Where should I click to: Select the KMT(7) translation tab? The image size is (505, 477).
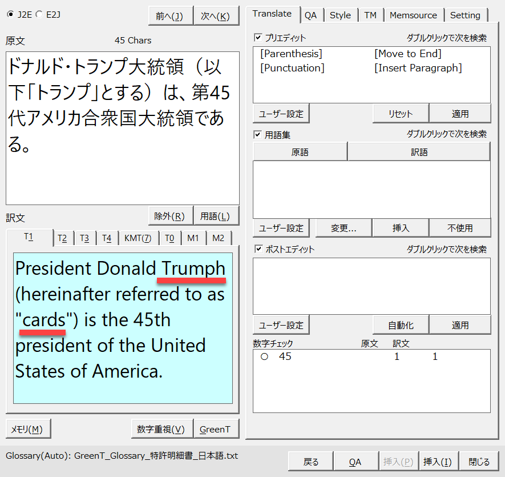point(138,238)
